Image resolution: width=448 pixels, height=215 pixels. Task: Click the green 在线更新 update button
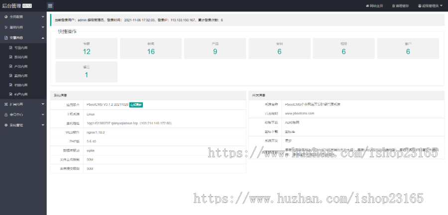pyautogui.click(x=136, y=105)
